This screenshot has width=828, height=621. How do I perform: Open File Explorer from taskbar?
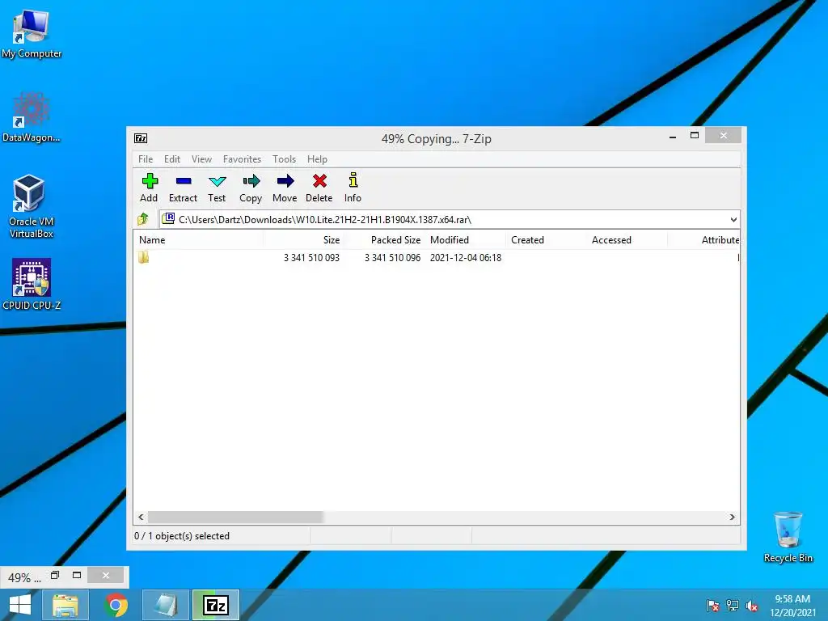click(x=65, y=605)
